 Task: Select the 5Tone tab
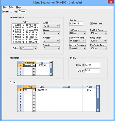point(22,11)
